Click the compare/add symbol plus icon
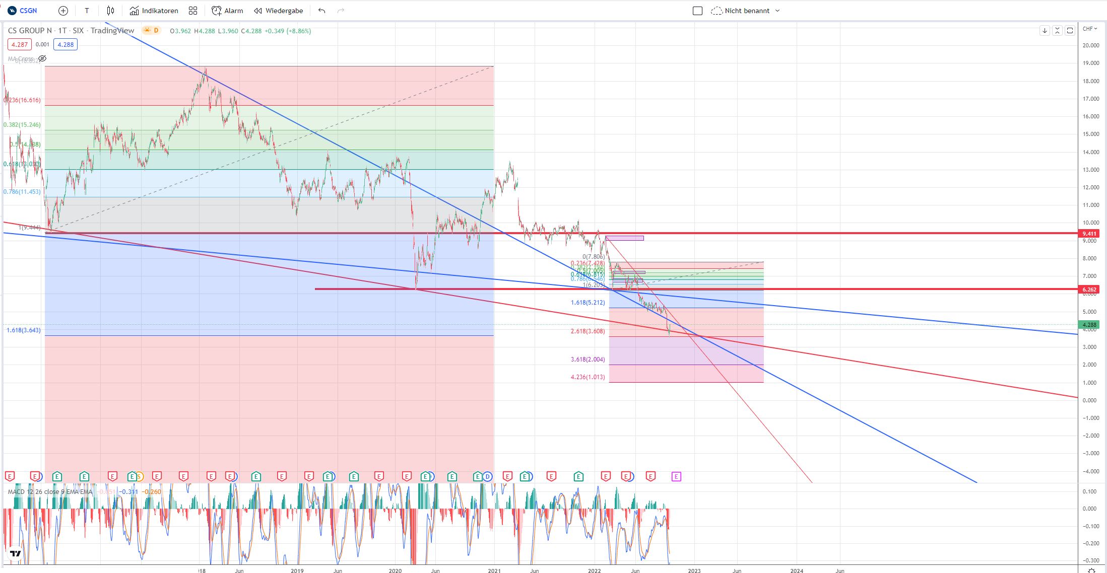Viewport: 1107px width, 573px height. tap(63, 11)
